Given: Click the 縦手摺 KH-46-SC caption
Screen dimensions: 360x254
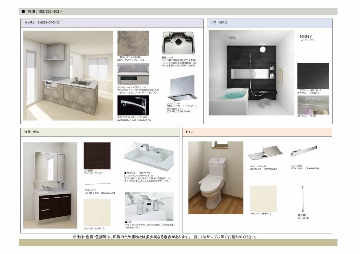Looking at the screenshot, I should tap(303, 217).
